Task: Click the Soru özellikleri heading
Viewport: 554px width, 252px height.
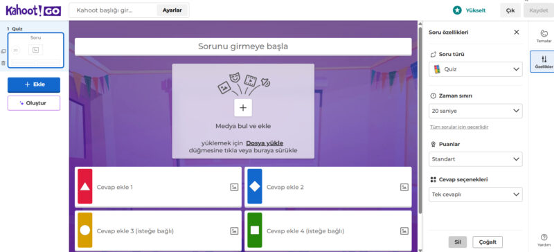Action: [448, 32]
